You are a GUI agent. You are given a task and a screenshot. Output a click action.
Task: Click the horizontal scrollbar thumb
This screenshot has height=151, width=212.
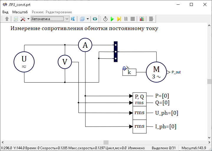pyautogui.click(x=106, y=142)
